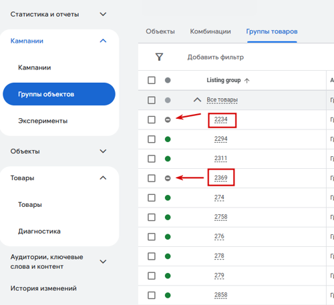334x305 pixels.
Task: Go to Диагностика in the sidebar
Action: (x=39, y=232)
